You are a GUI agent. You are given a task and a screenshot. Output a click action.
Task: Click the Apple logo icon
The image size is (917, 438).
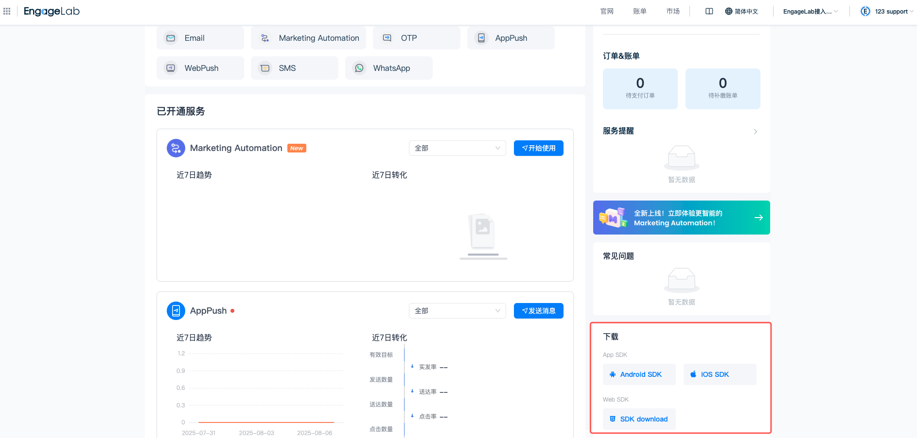point(693,374)
